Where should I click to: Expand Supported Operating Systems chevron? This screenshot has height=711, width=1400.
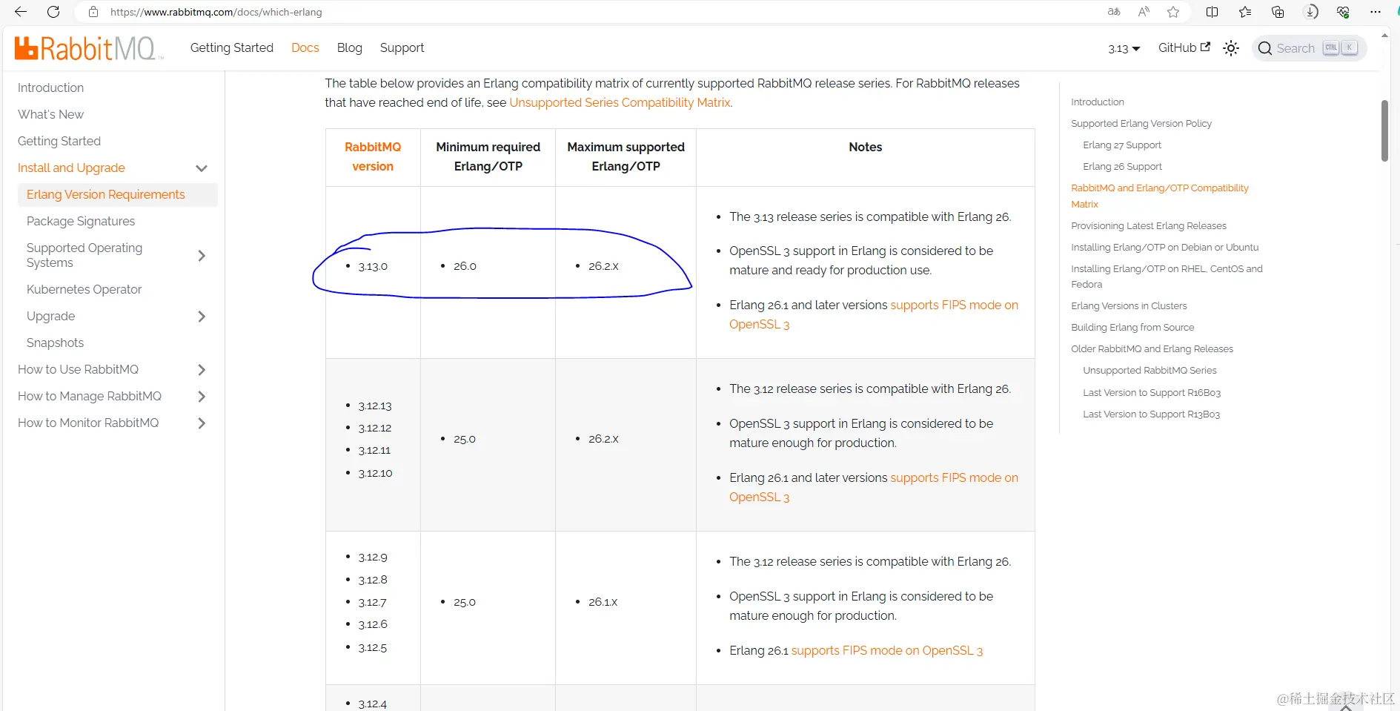tap(202, 256)
